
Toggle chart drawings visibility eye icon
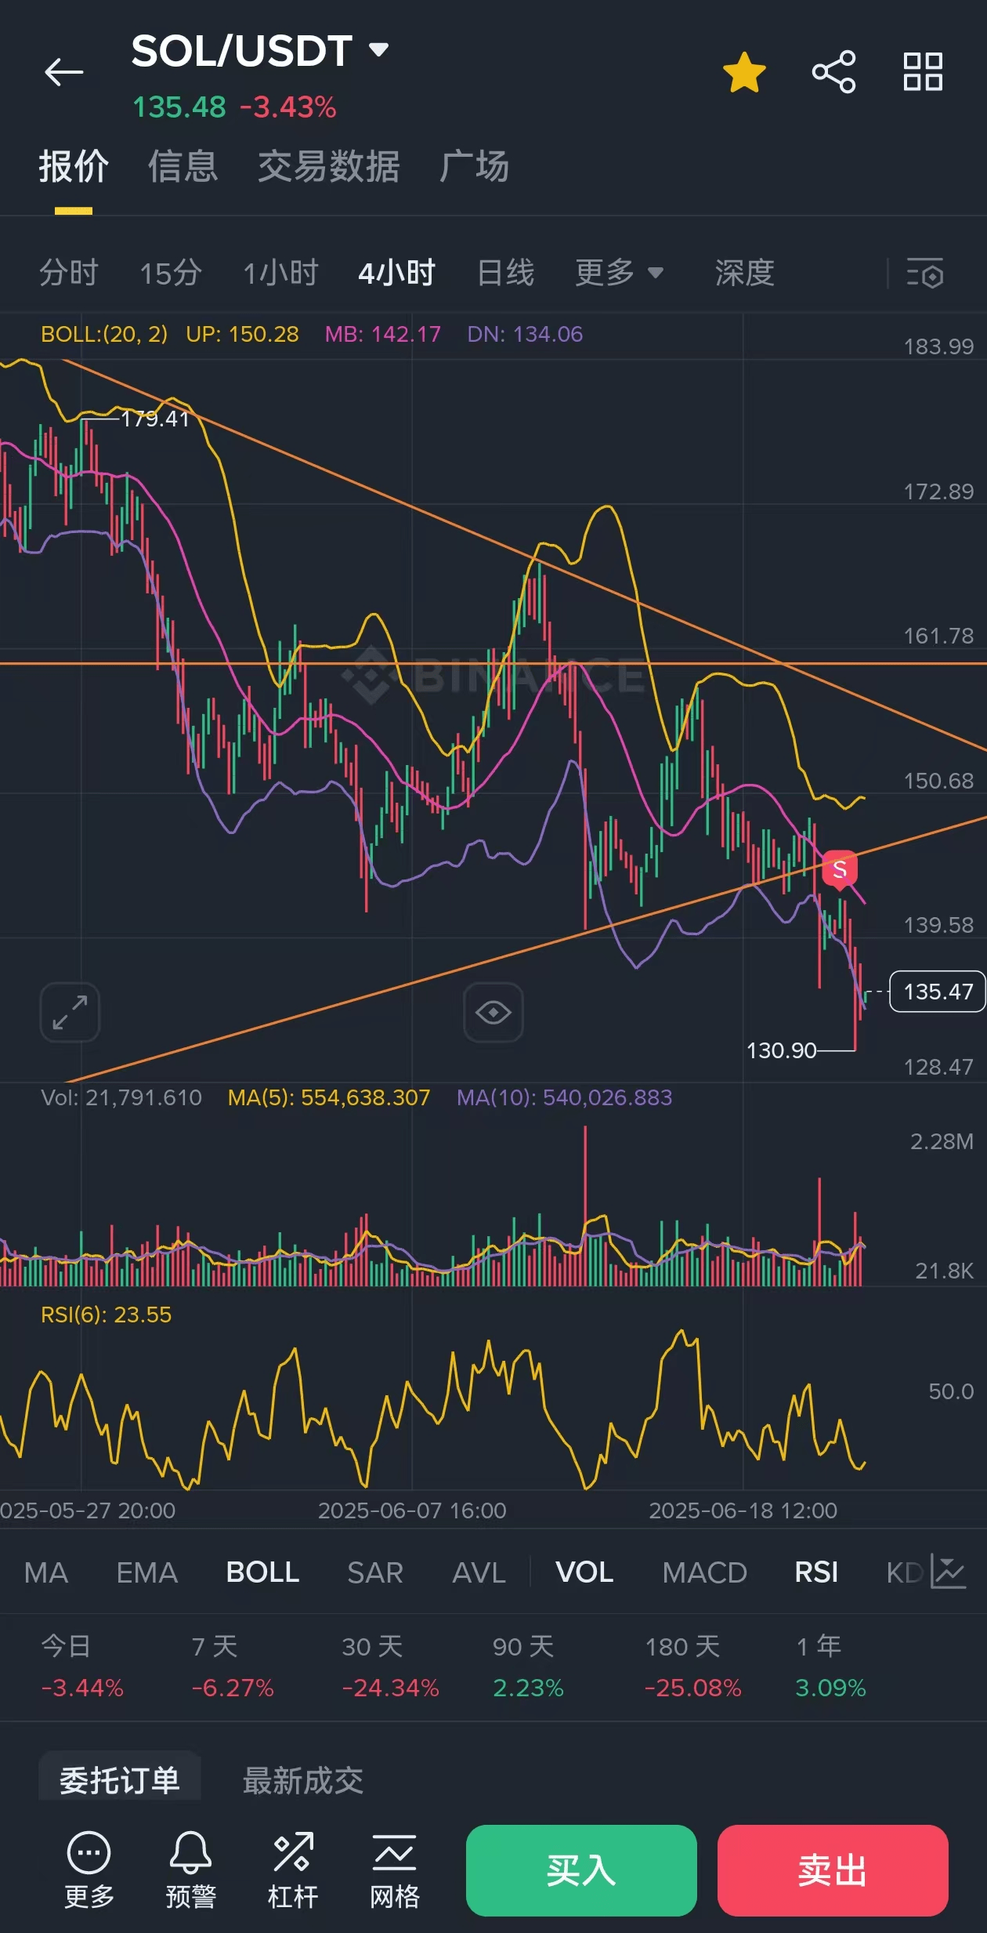click(493, 1012)
